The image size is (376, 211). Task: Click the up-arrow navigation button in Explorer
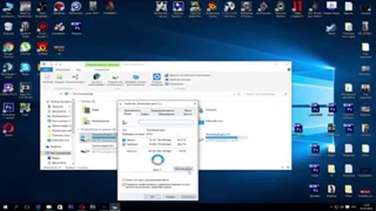point(61,94)
